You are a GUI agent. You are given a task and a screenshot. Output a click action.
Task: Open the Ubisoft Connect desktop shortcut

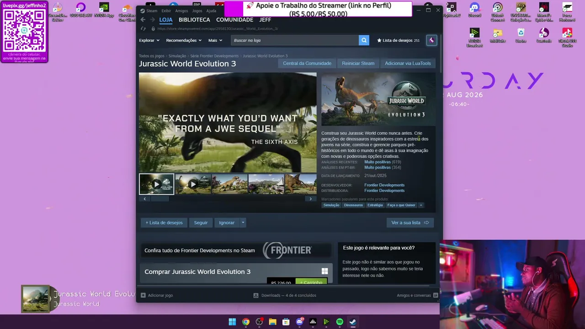click(x=498, y=12)
